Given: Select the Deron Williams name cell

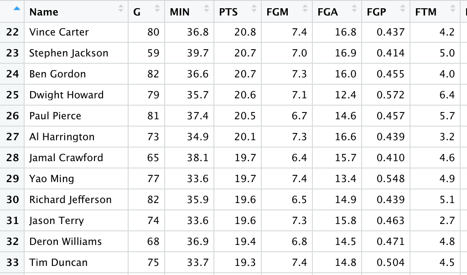Looking at the screenshot, I should tap(65, 242).
